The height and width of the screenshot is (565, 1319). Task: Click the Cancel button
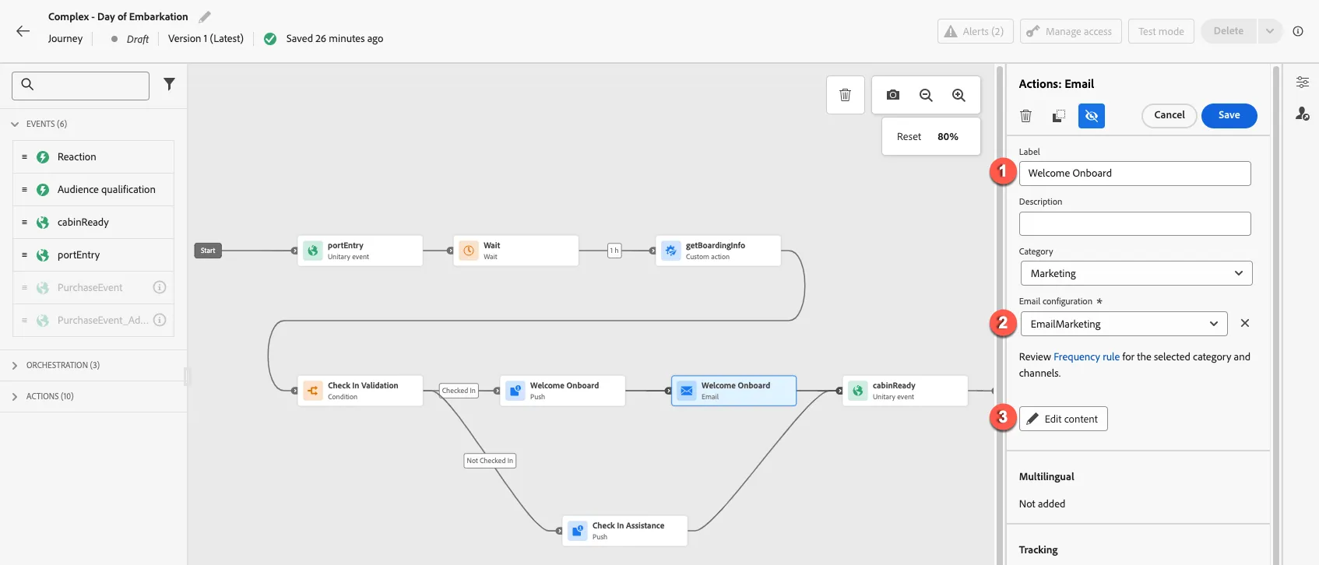(x=1169, y=115)
